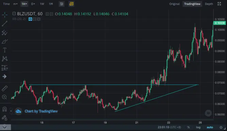
Task: Click the date label 23 on time axis
Action: 168,122
